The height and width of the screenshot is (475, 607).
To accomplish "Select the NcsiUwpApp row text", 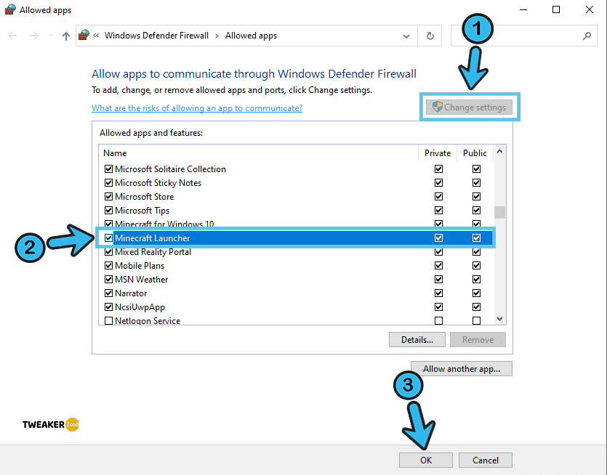I will (140, 307).
